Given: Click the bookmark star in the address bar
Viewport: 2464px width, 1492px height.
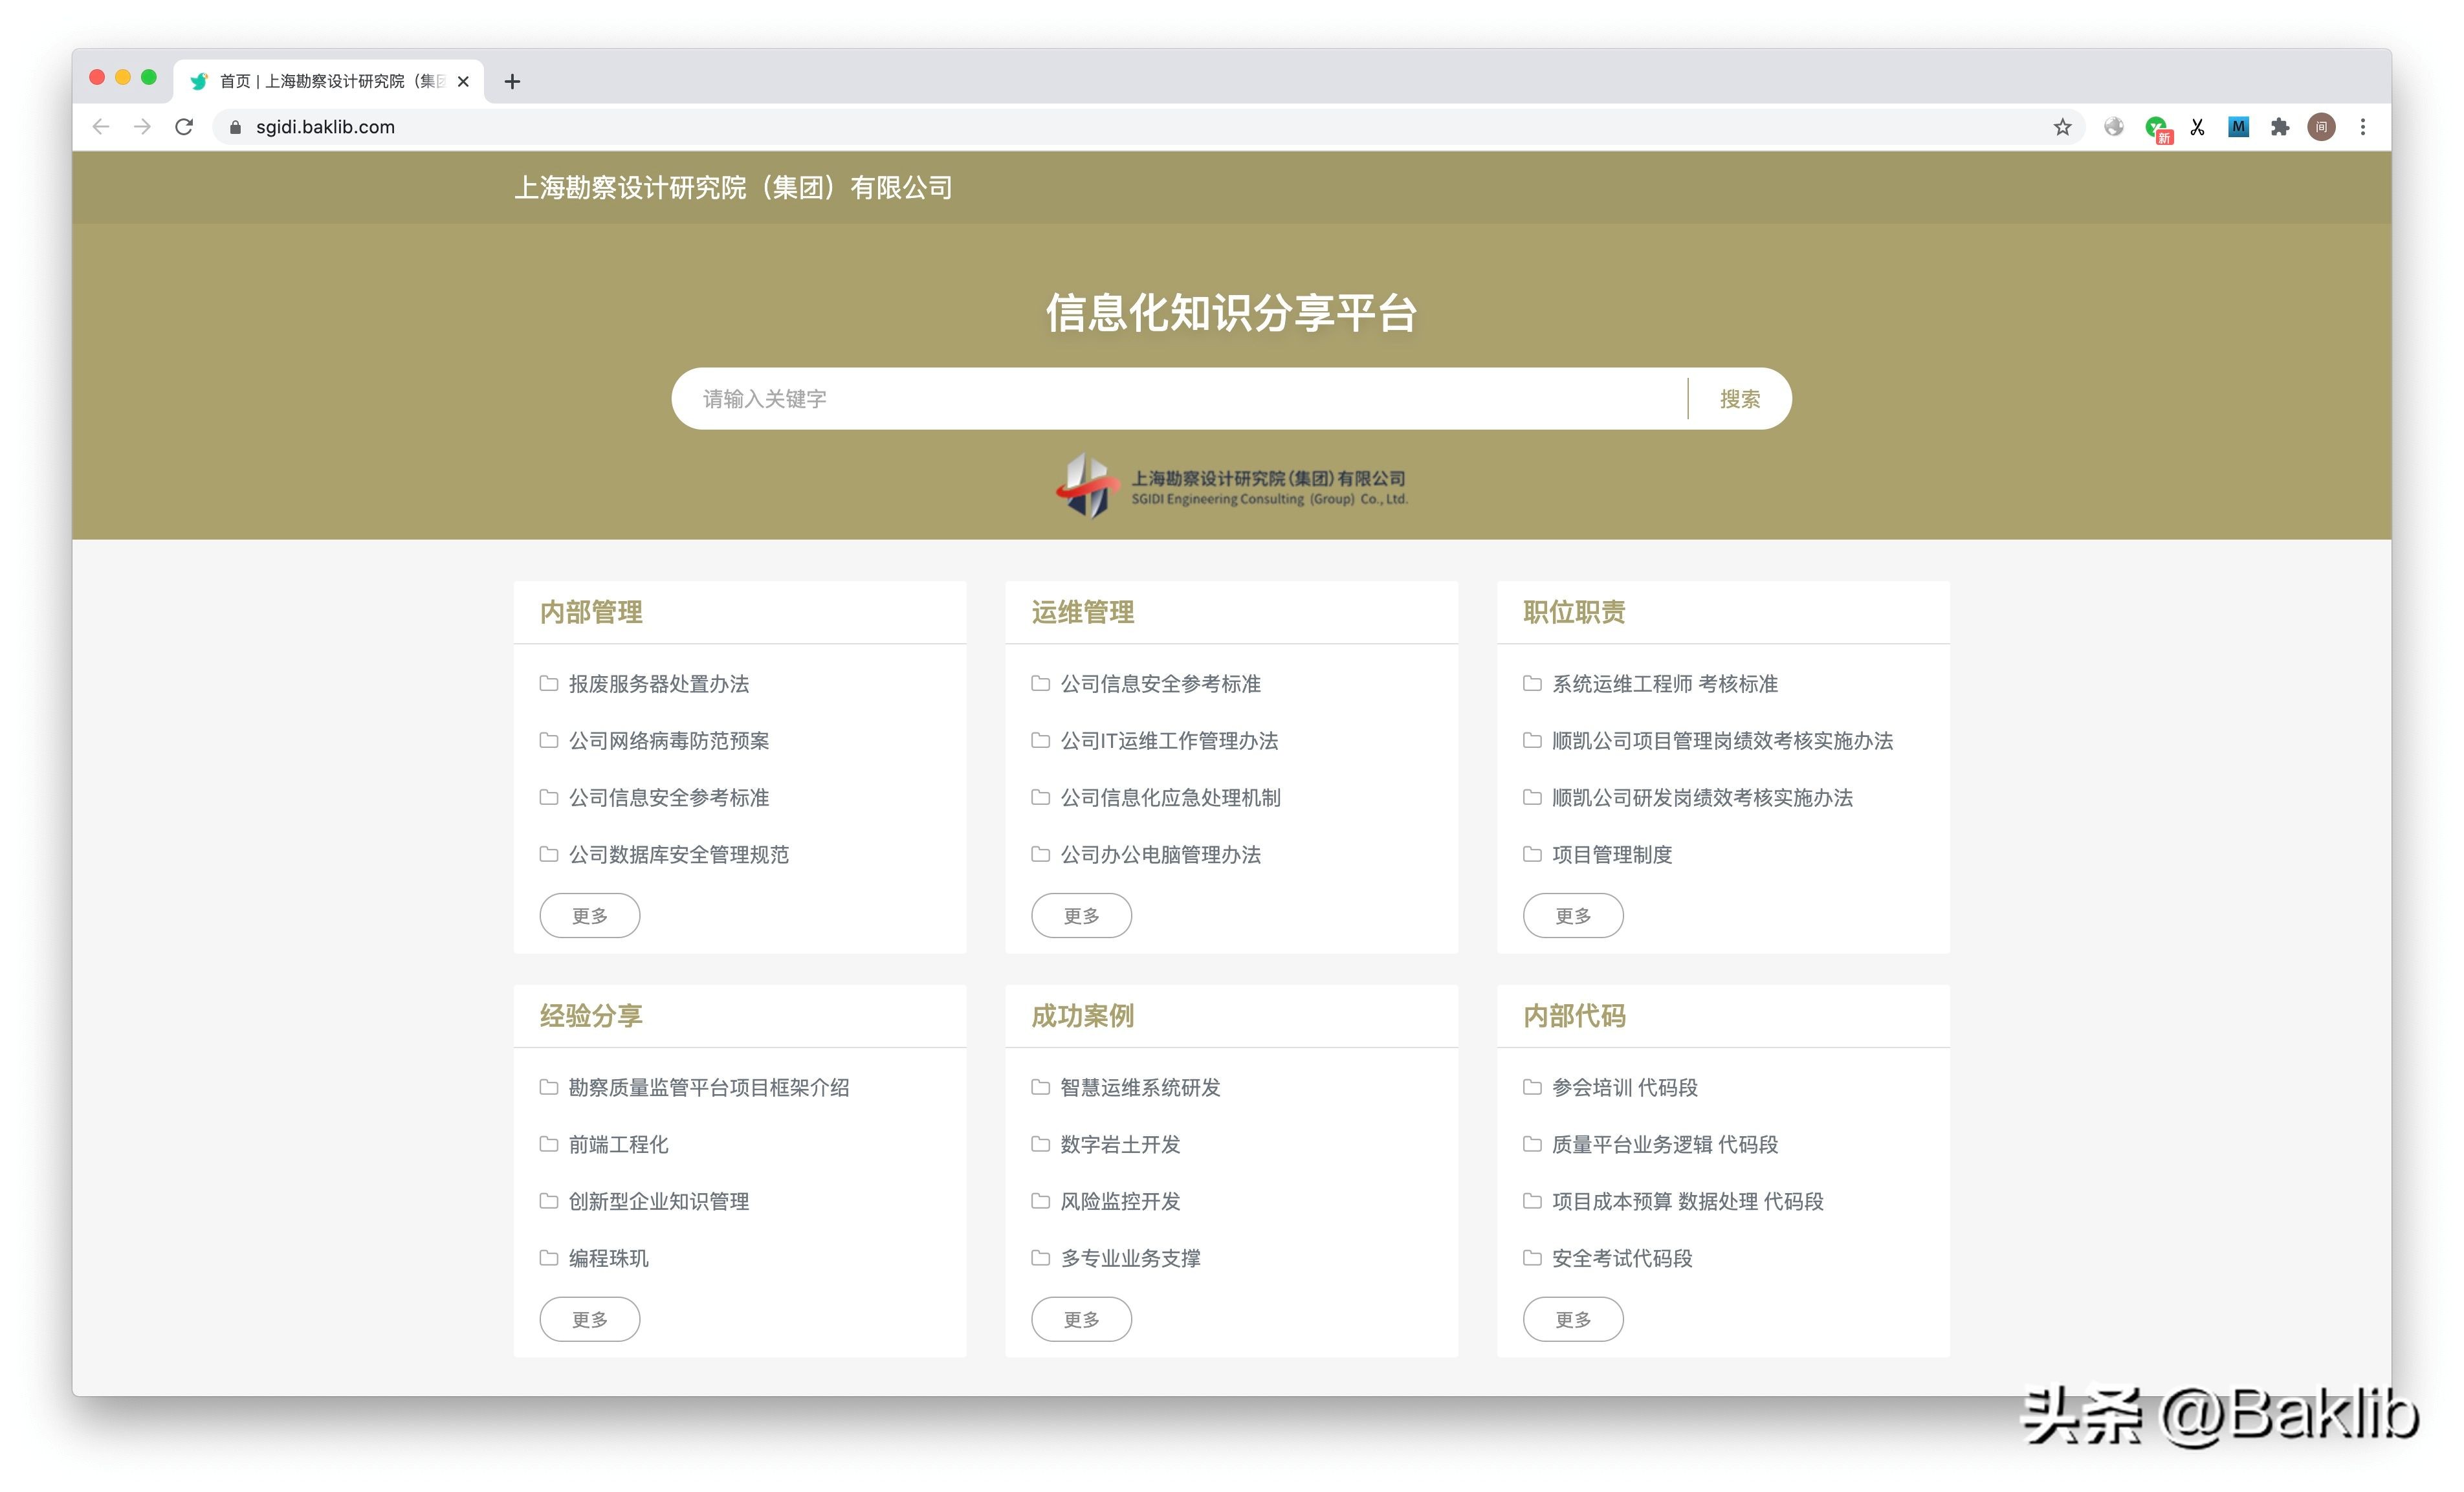Looking at the screenshot, I should point(2063,127).
